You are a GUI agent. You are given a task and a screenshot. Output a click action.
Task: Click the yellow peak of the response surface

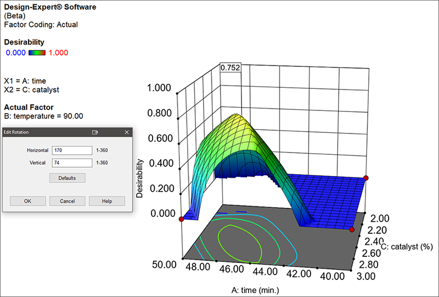(237, 117)
